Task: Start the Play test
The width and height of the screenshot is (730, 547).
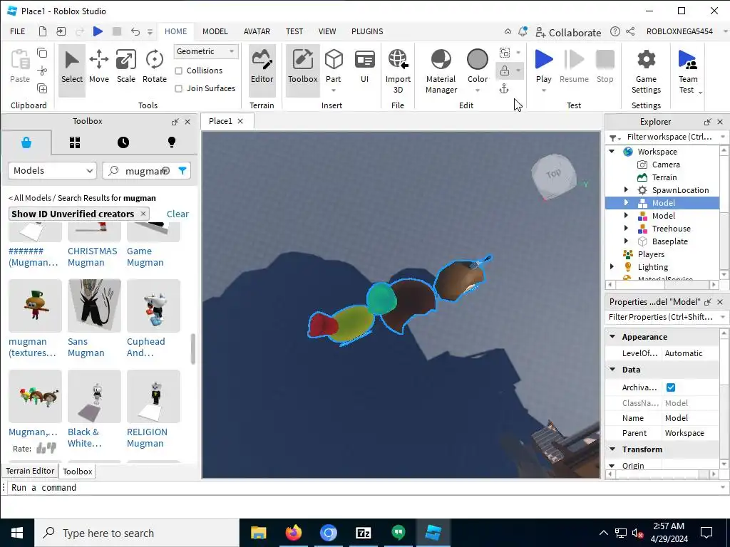Action: click(544, 66)
